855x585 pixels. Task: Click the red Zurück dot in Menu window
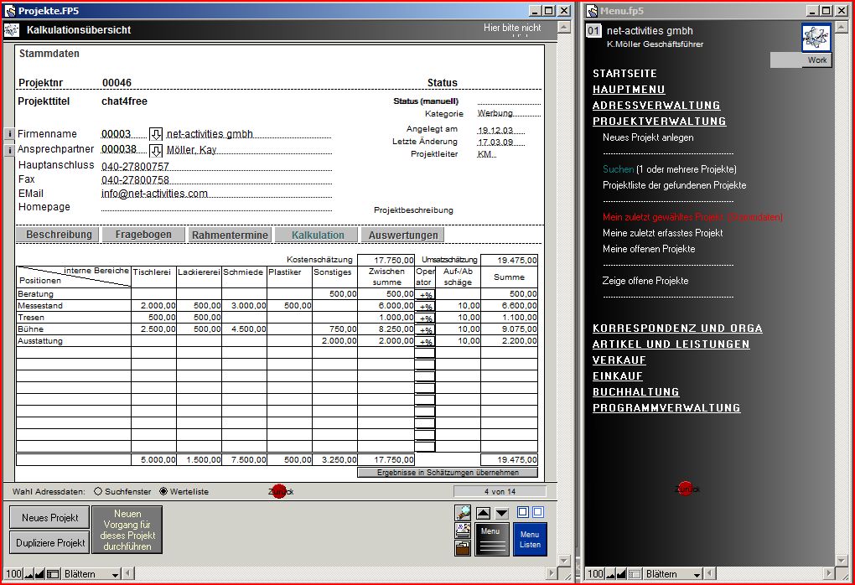click(686, 489)
